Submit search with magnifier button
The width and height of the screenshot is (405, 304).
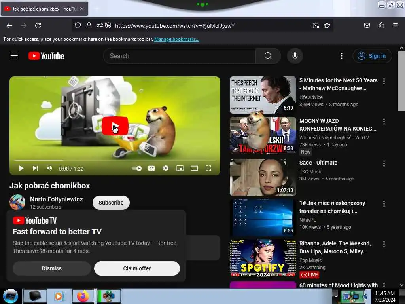tap(268, 56)
